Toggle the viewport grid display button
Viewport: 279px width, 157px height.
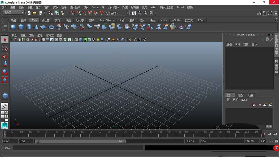43,40
